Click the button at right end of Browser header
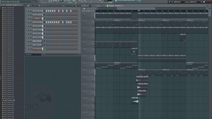This screenshot has width=212, height=119. pos(23,5)
